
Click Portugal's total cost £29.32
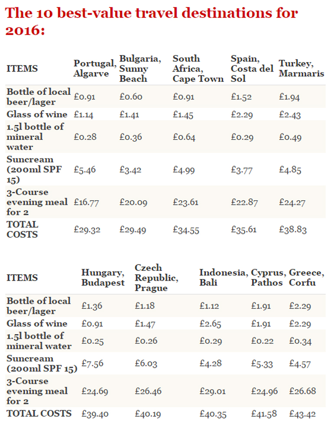(87, 230)
